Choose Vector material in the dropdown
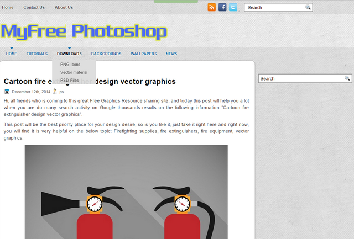Viewport: 354px width, 239px height. pos(74,72)
